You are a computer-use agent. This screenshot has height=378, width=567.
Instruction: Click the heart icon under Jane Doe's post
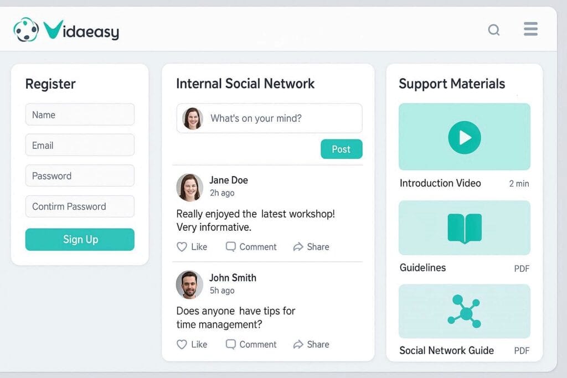click(x=183, y=247)
